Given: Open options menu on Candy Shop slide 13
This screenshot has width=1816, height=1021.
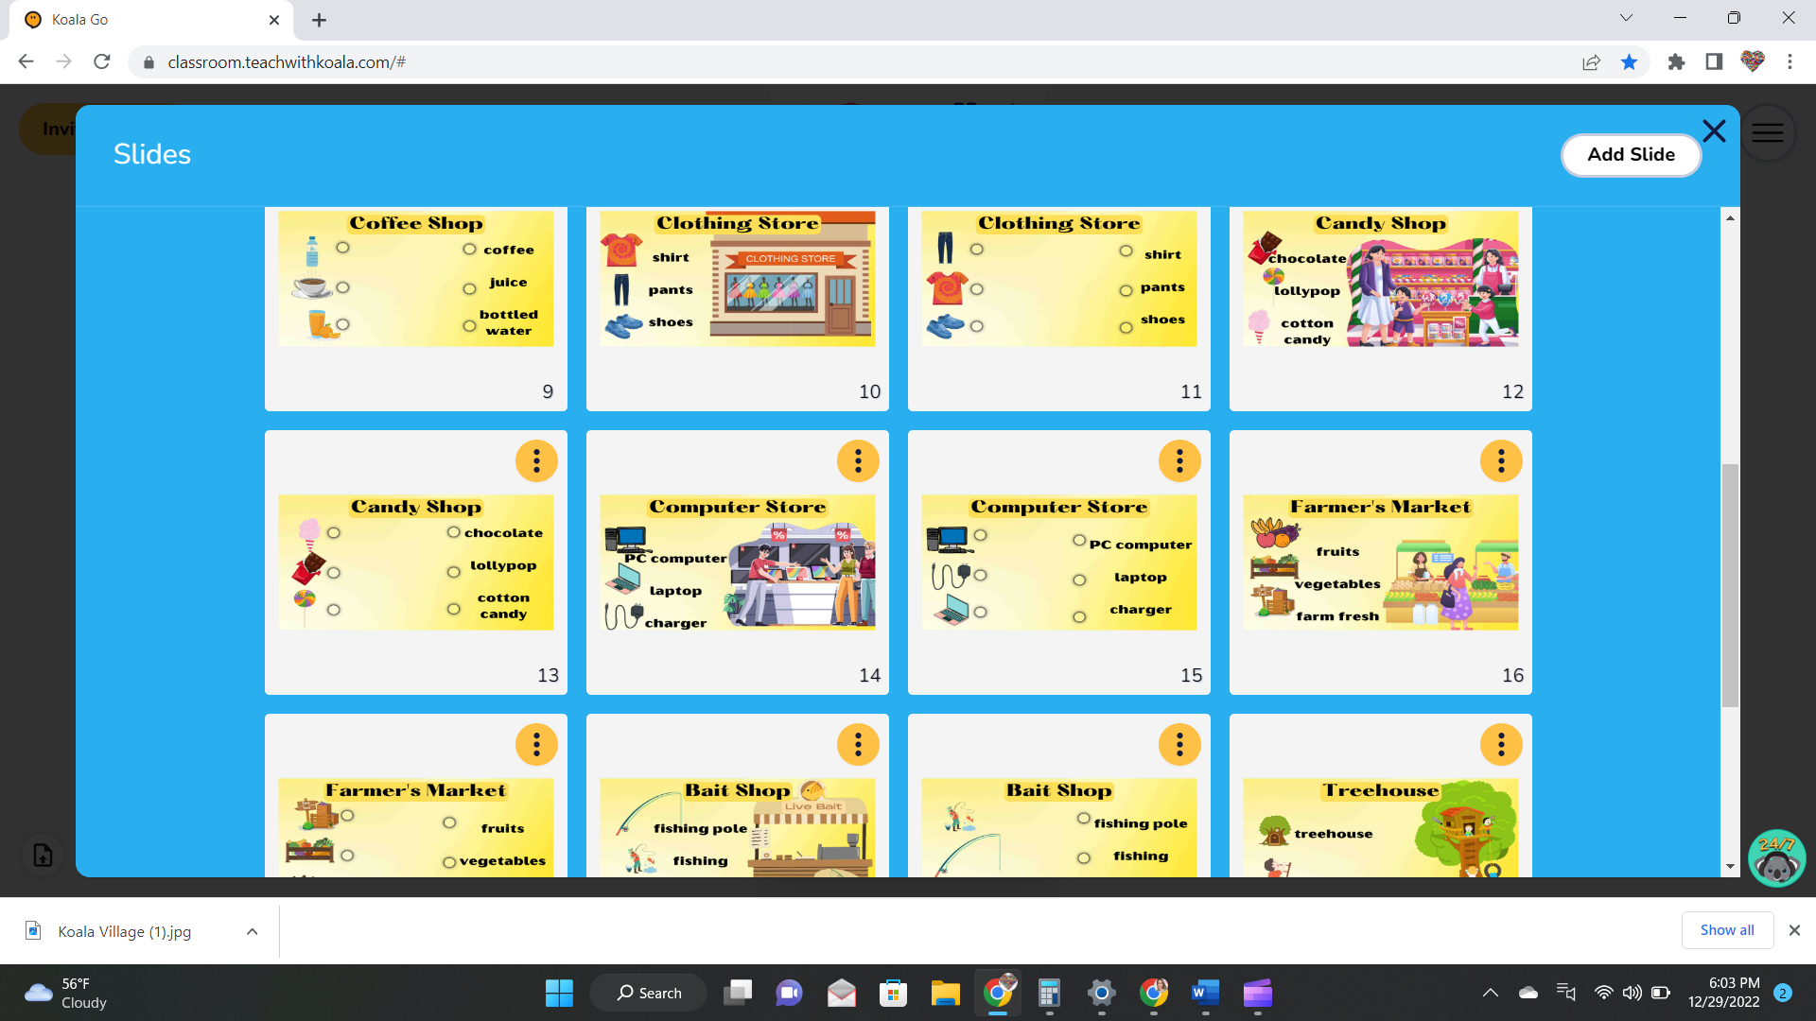Looking at the screenshot, I should [x=536, y=461].
